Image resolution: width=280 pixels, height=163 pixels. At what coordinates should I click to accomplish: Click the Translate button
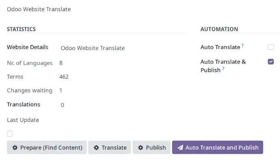(x=110, y=148)
